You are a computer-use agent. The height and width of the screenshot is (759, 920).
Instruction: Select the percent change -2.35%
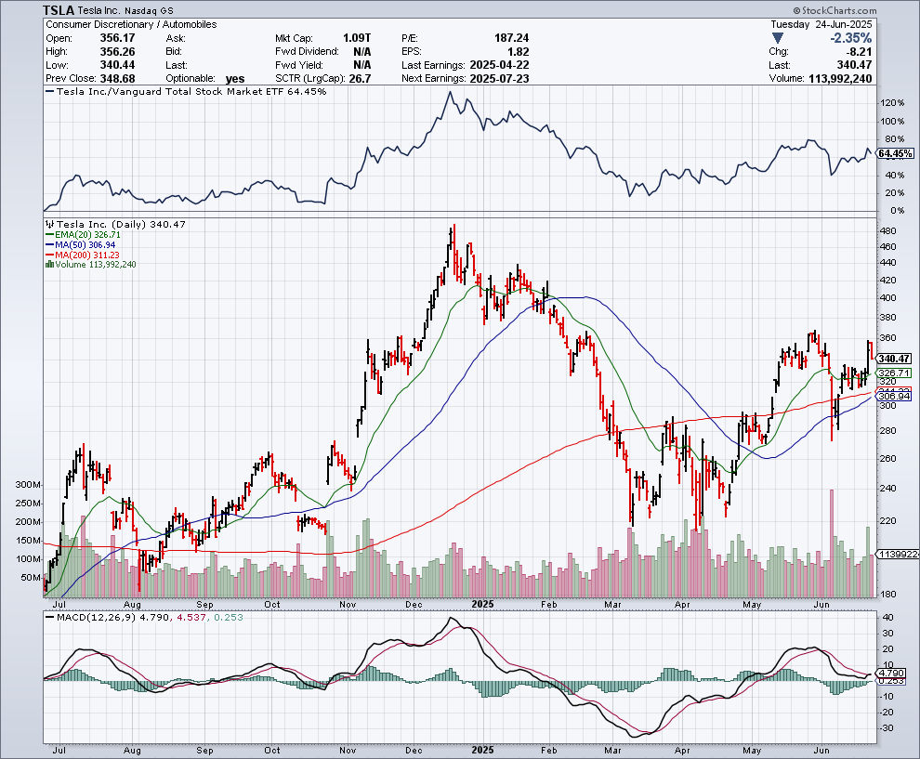[x=850, y=38]
